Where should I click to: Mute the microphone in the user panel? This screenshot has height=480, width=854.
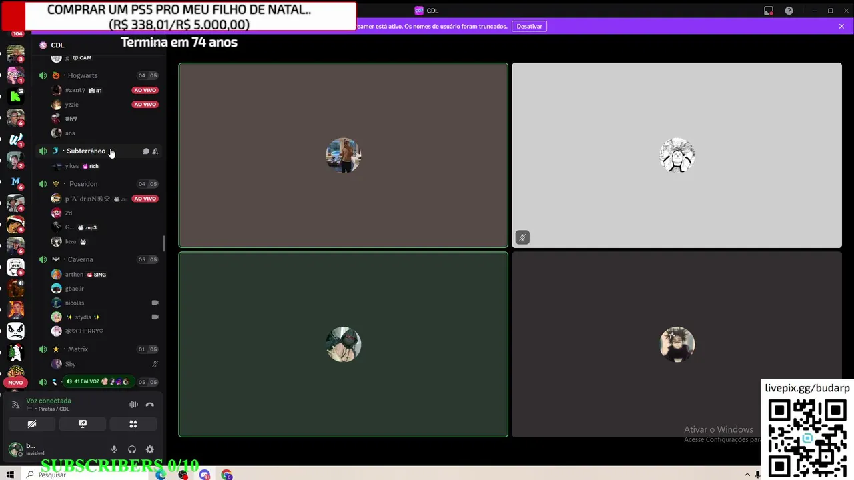click(x=114, y=450)
